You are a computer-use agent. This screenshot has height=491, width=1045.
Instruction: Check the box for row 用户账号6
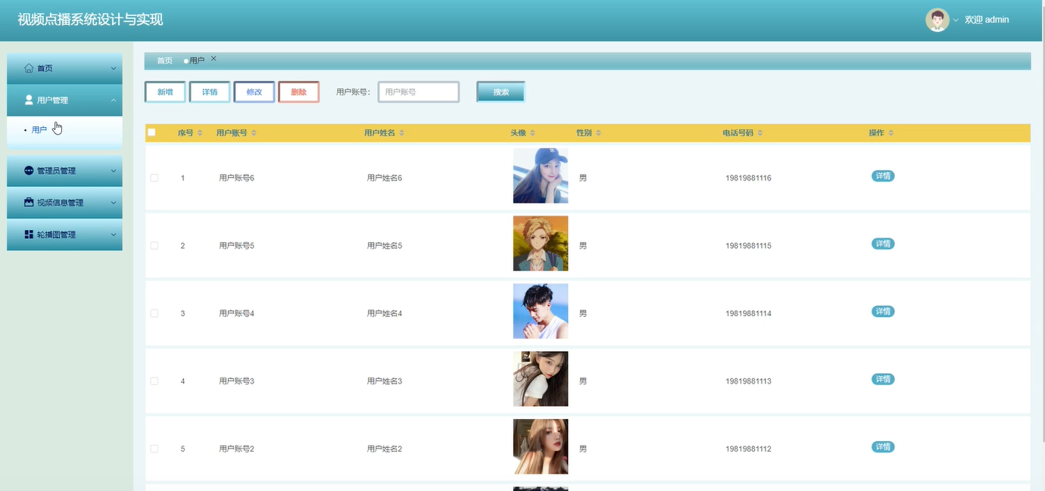pos(154,178)
